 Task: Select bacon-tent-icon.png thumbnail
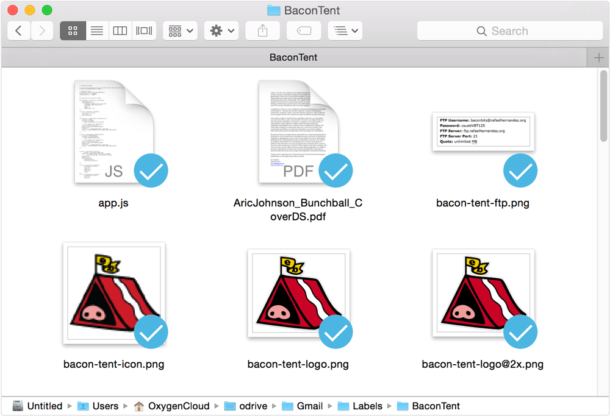(x=114, y=293)
